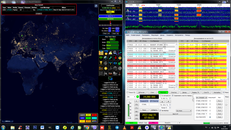Select the red antenna broadcast icon

pos(115,58)
